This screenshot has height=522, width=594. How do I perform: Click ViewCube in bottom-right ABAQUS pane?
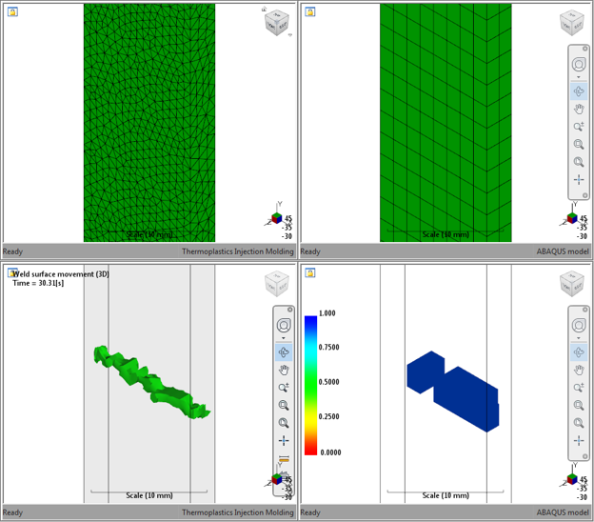[572, 284]
